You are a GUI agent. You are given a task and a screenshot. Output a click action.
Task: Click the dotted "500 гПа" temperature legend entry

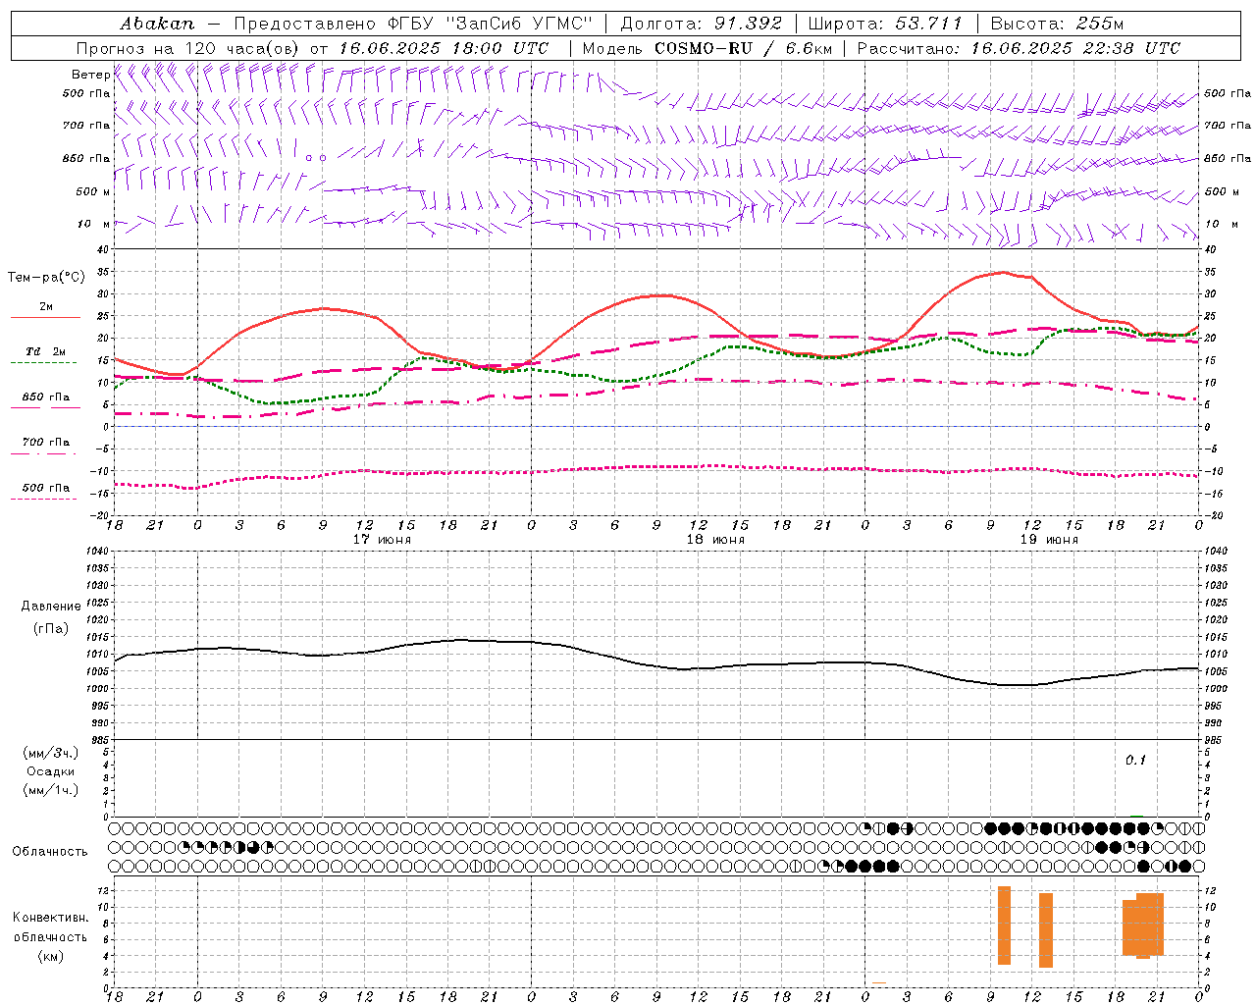pos(45,488)
